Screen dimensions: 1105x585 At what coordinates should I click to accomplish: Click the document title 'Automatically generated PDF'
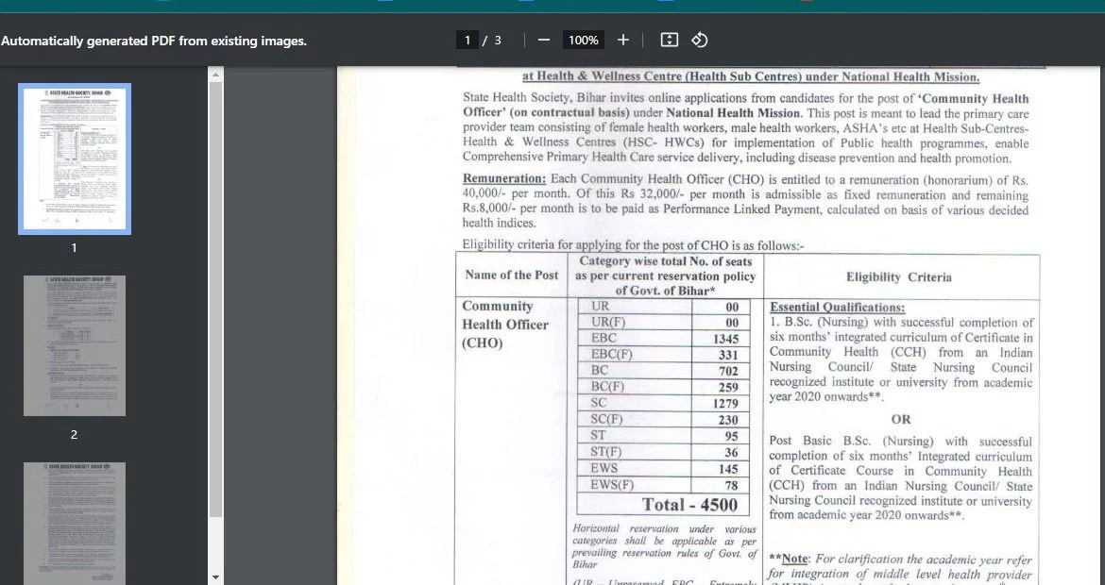pyautogui.click(x=154, y=41)
